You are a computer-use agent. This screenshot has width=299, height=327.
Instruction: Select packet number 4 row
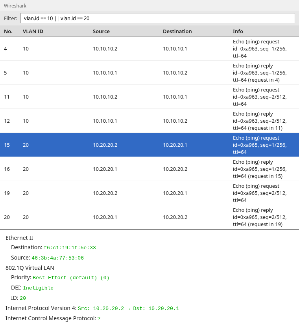(149, 49)
